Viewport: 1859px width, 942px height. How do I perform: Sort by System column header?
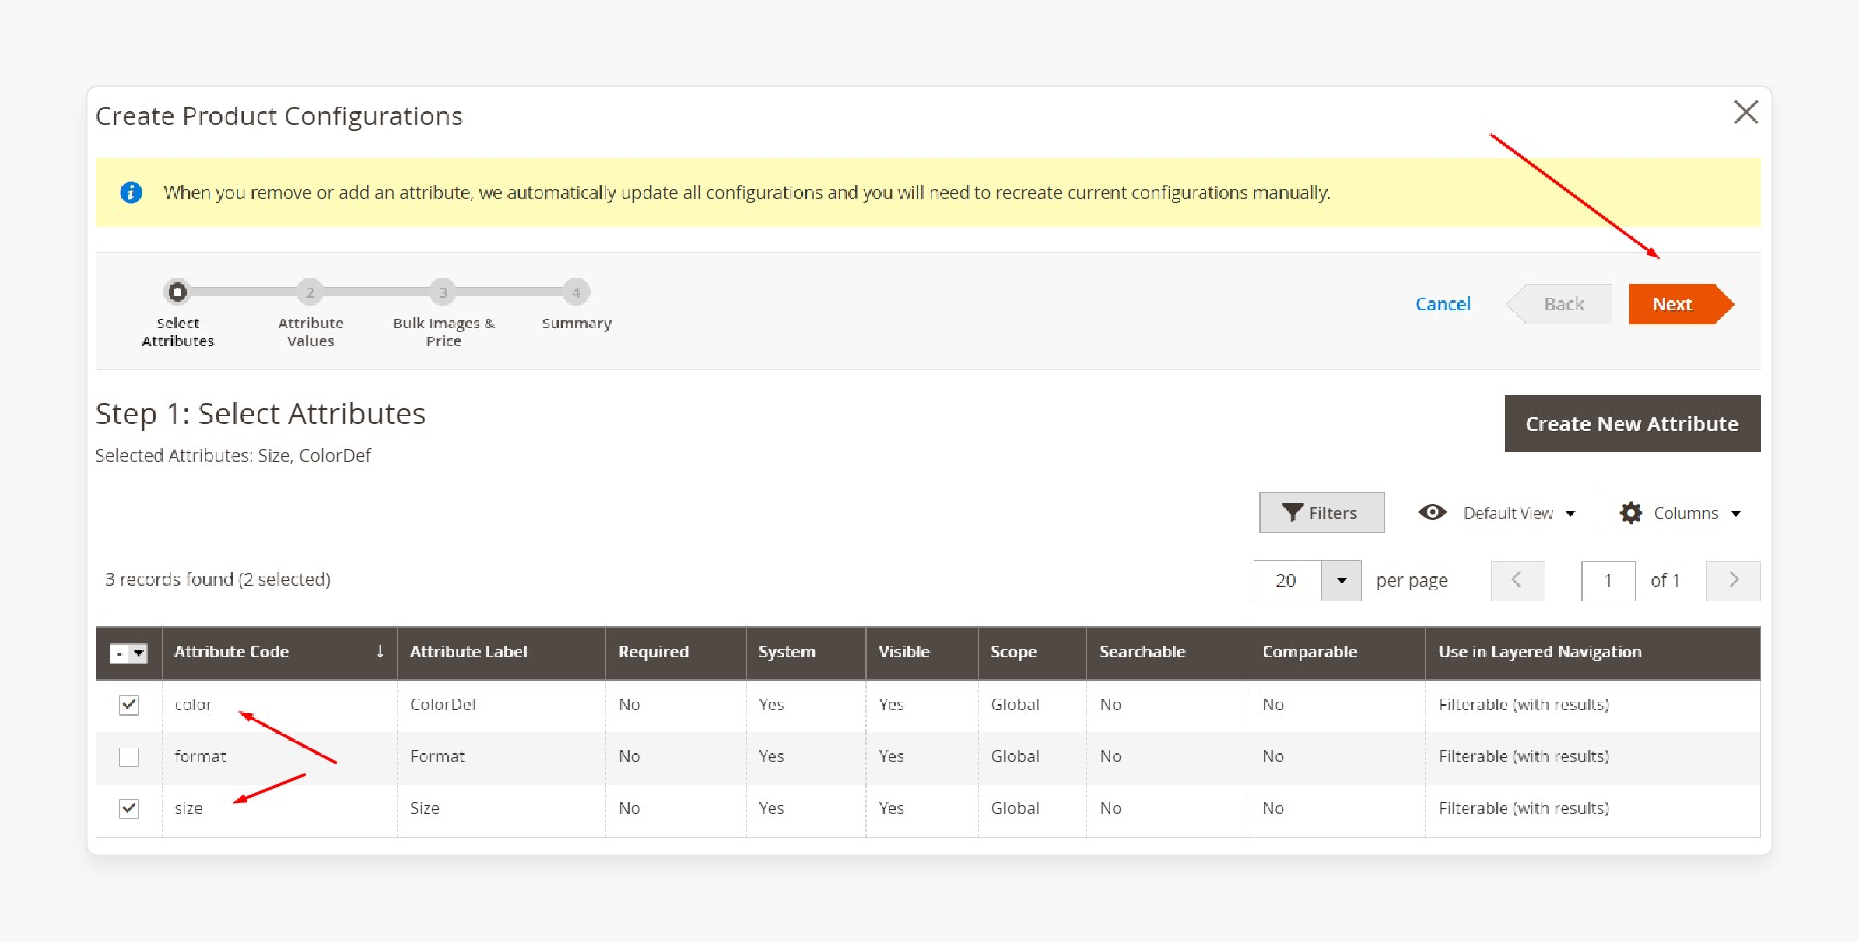point(805,652)
